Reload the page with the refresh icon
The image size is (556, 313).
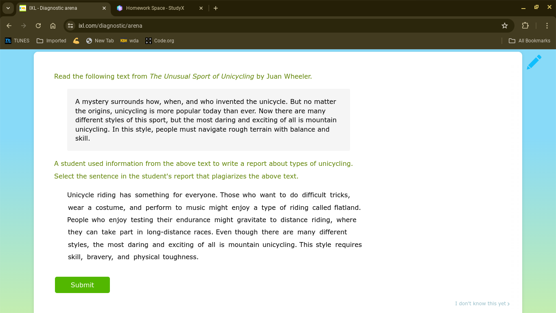[38, 26]
